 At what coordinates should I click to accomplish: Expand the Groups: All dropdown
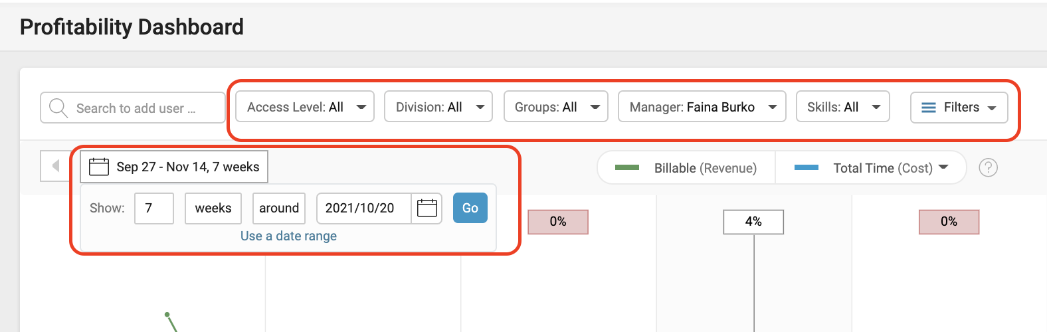556,107
